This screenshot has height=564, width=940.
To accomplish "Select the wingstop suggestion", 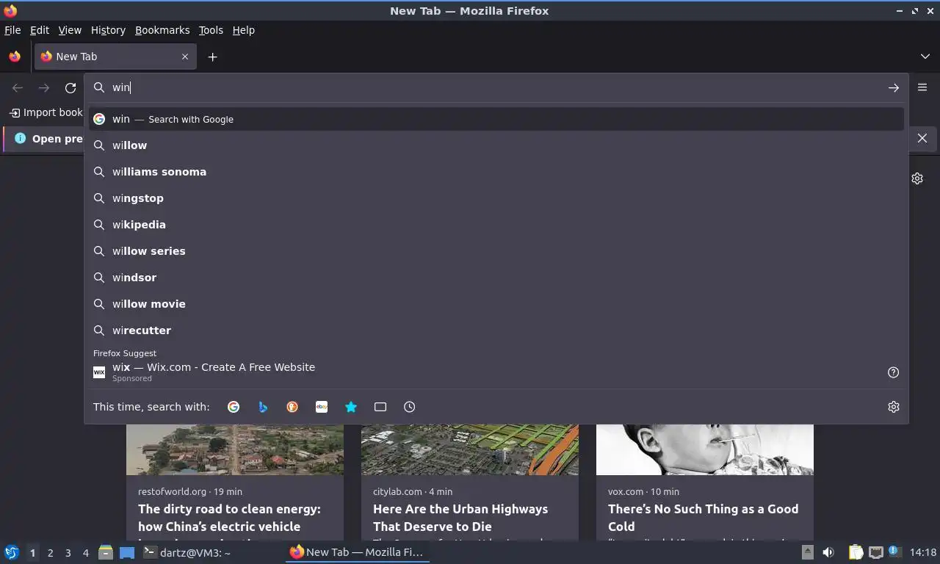I will 496,198.
